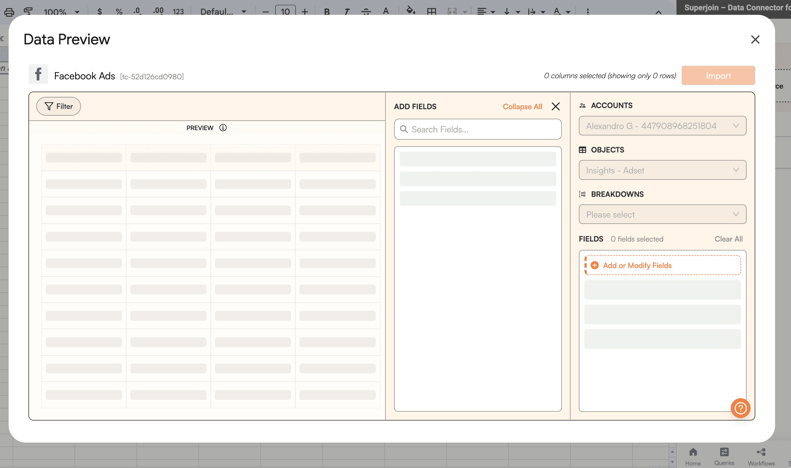Click '0 columns selected' status text
The image size is (791, 468).
(610, 76)
